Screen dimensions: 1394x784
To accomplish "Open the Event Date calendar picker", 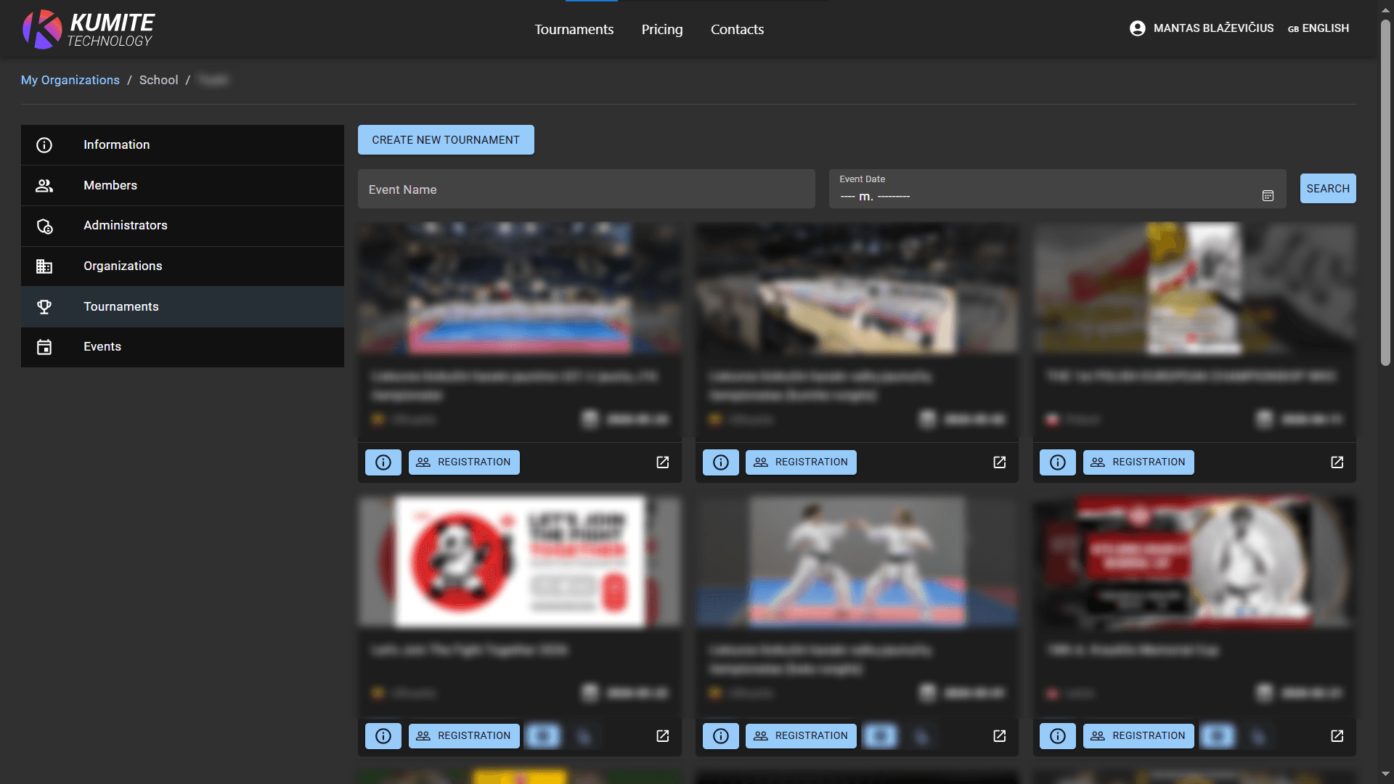I will tap(1268, 196).
